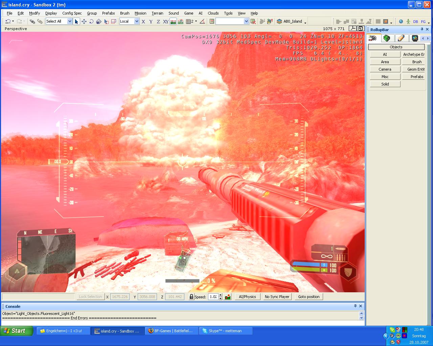Click the Unlink objects icon
The image size is (433, 346).
click(40, 21)
